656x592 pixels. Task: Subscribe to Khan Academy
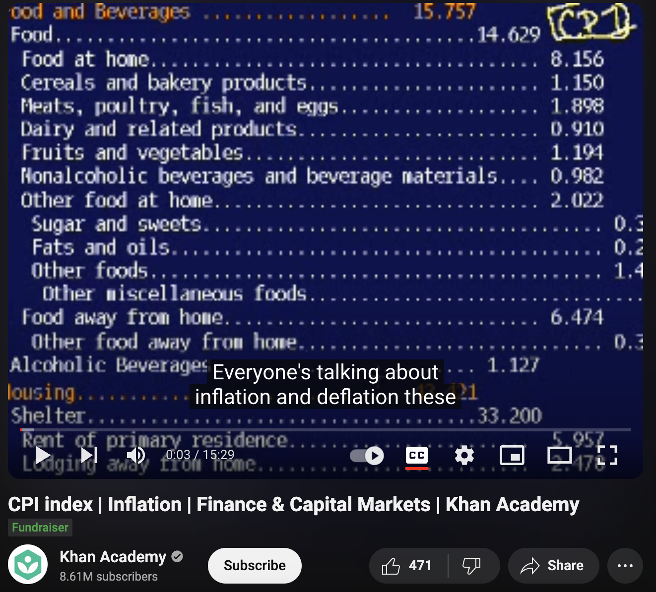(254, 565)
